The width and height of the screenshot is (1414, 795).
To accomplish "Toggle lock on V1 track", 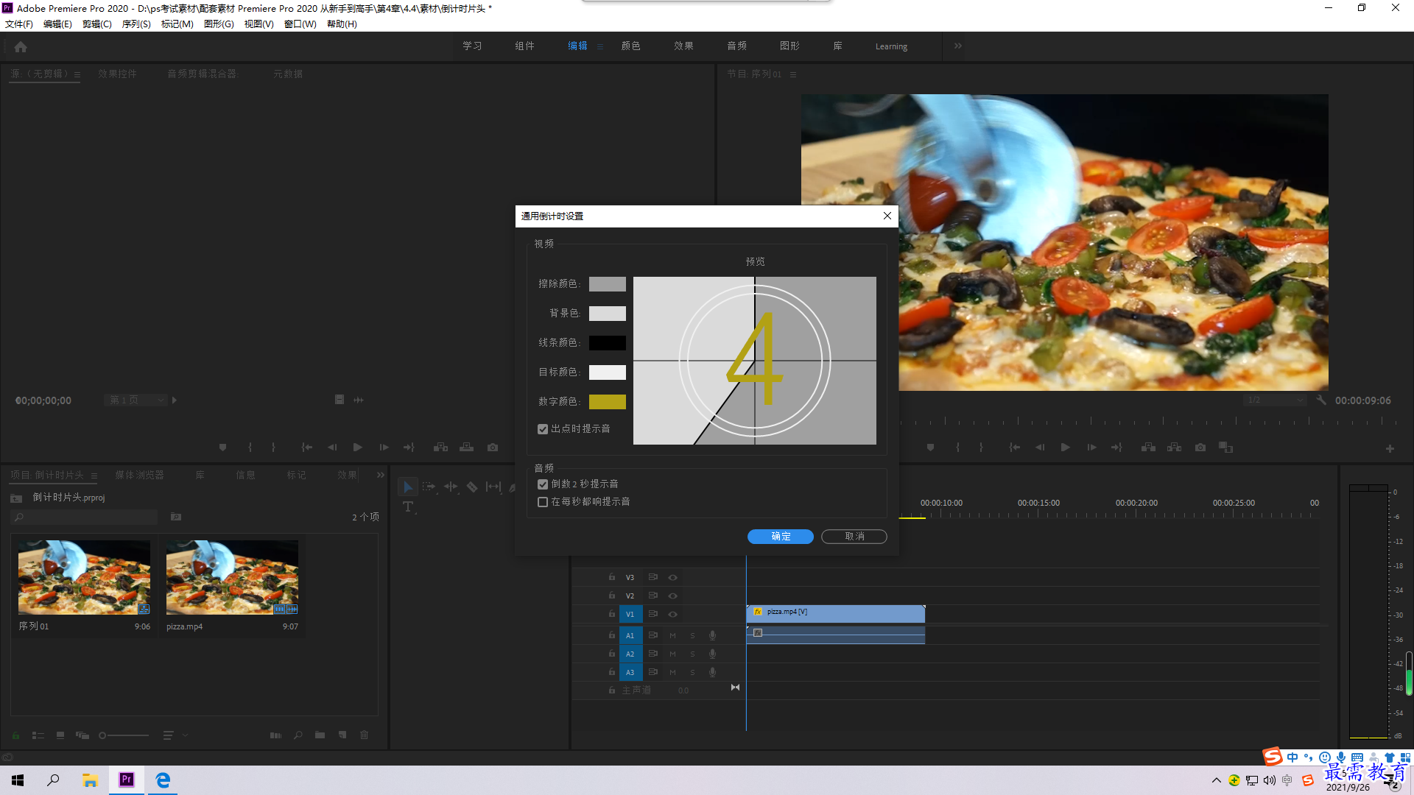I will [612, 614].
